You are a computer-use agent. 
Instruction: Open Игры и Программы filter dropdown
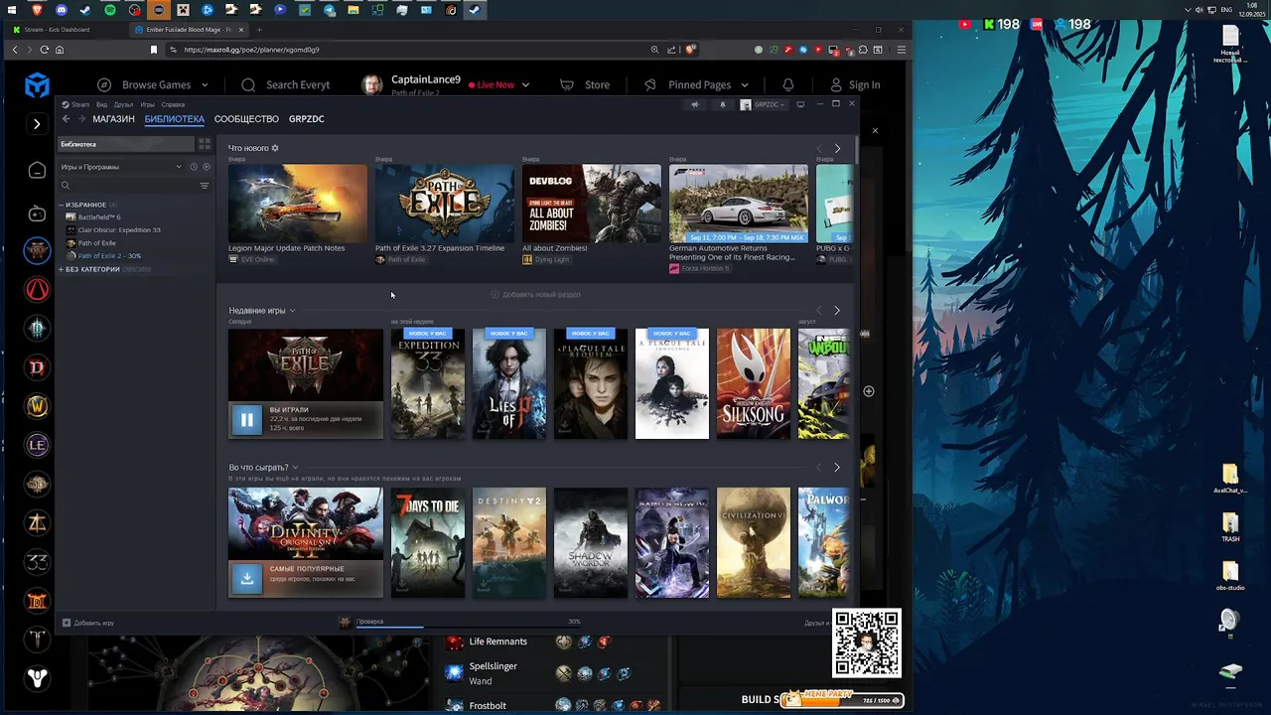pyautogui.click(x=120, y=167)
